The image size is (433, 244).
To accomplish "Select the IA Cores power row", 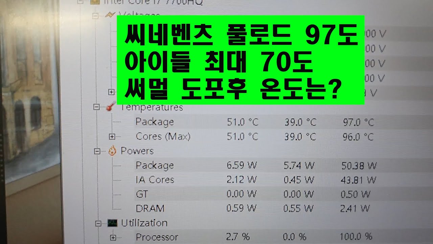I will click(155, 180).
